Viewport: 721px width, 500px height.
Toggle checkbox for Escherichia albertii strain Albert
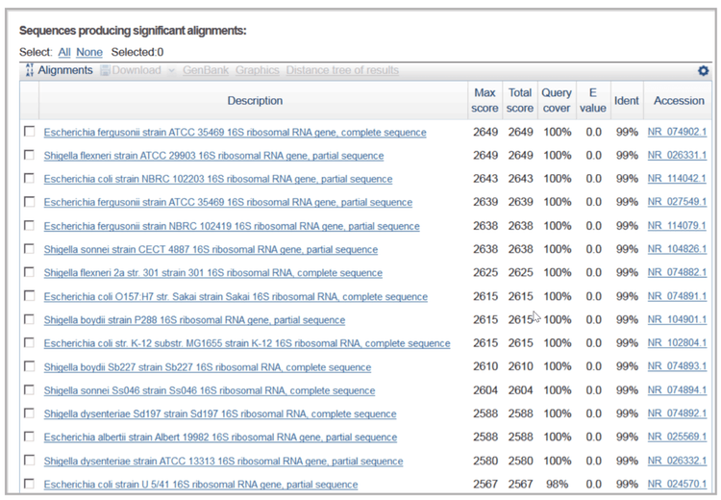coord(30,437)
